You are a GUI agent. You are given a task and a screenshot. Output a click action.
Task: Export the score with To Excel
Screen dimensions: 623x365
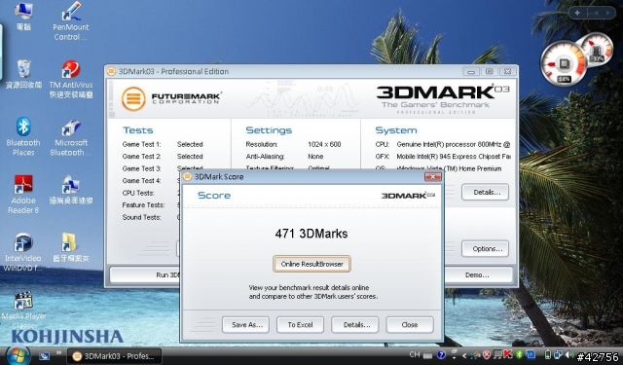coord(300,325)
